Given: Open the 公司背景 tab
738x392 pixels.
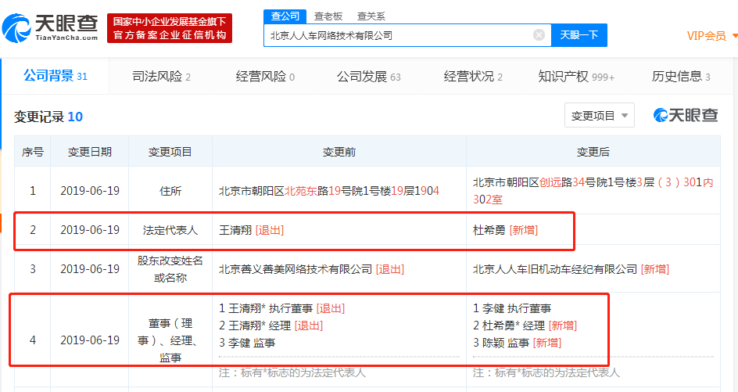Looking at the screenshot, I should point(56,76).
